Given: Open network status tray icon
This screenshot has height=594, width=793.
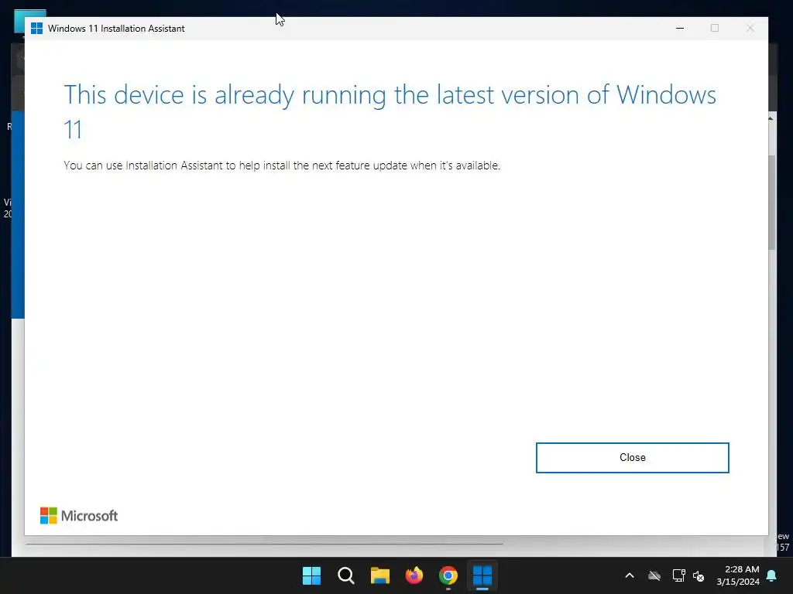Looking at the screenshot, I should point(678,575).
